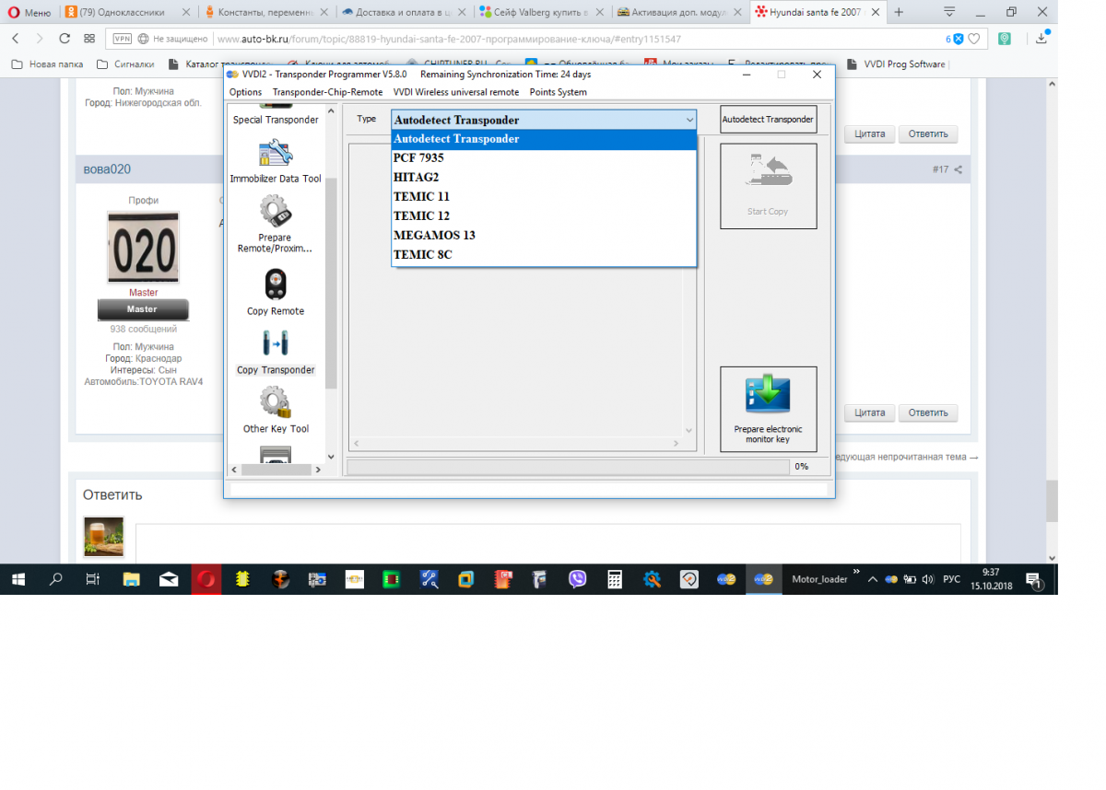Open the Opera speed dial grid icon

(x=89, y=39)
